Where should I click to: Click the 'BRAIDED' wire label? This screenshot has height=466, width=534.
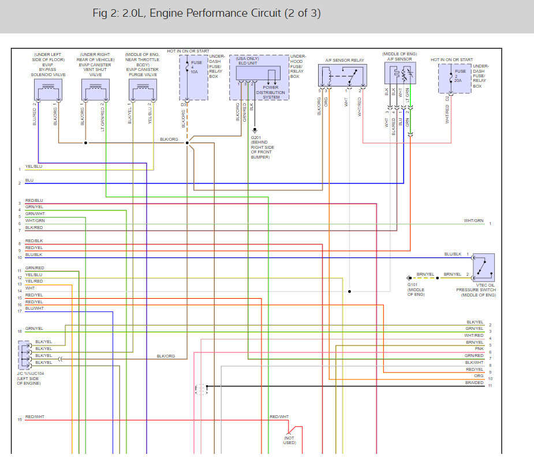[x=475, y=383]
